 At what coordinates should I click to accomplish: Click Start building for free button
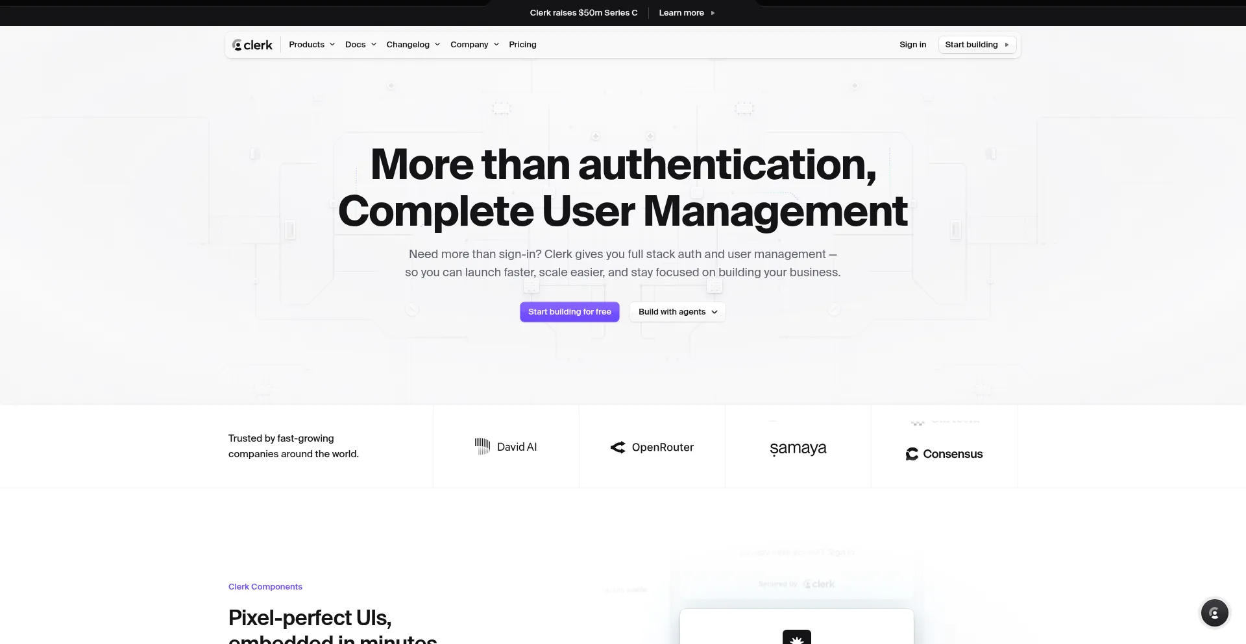point(570,312)
